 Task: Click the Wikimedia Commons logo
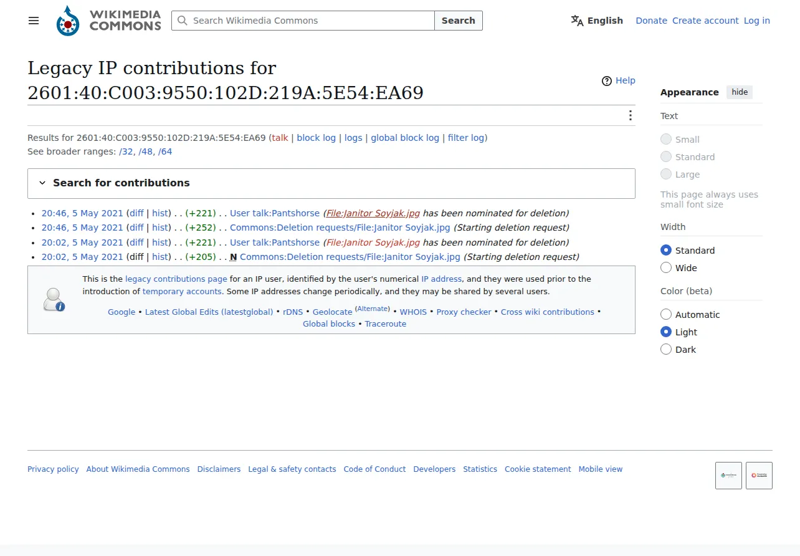[109, 21]
